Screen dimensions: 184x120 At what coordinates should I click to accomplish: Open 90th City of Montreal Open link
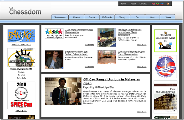point(131,53)
